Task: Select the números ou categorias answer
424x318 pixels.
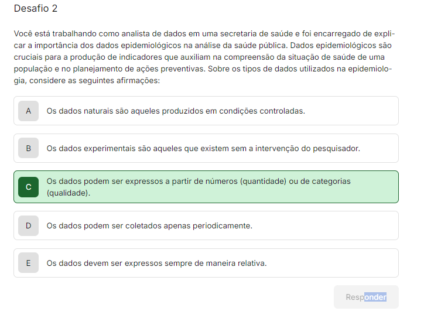Action: tap(199, 182)
